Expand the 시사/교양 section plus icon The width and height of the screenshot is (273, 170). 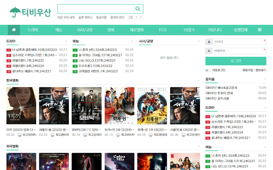199,41
